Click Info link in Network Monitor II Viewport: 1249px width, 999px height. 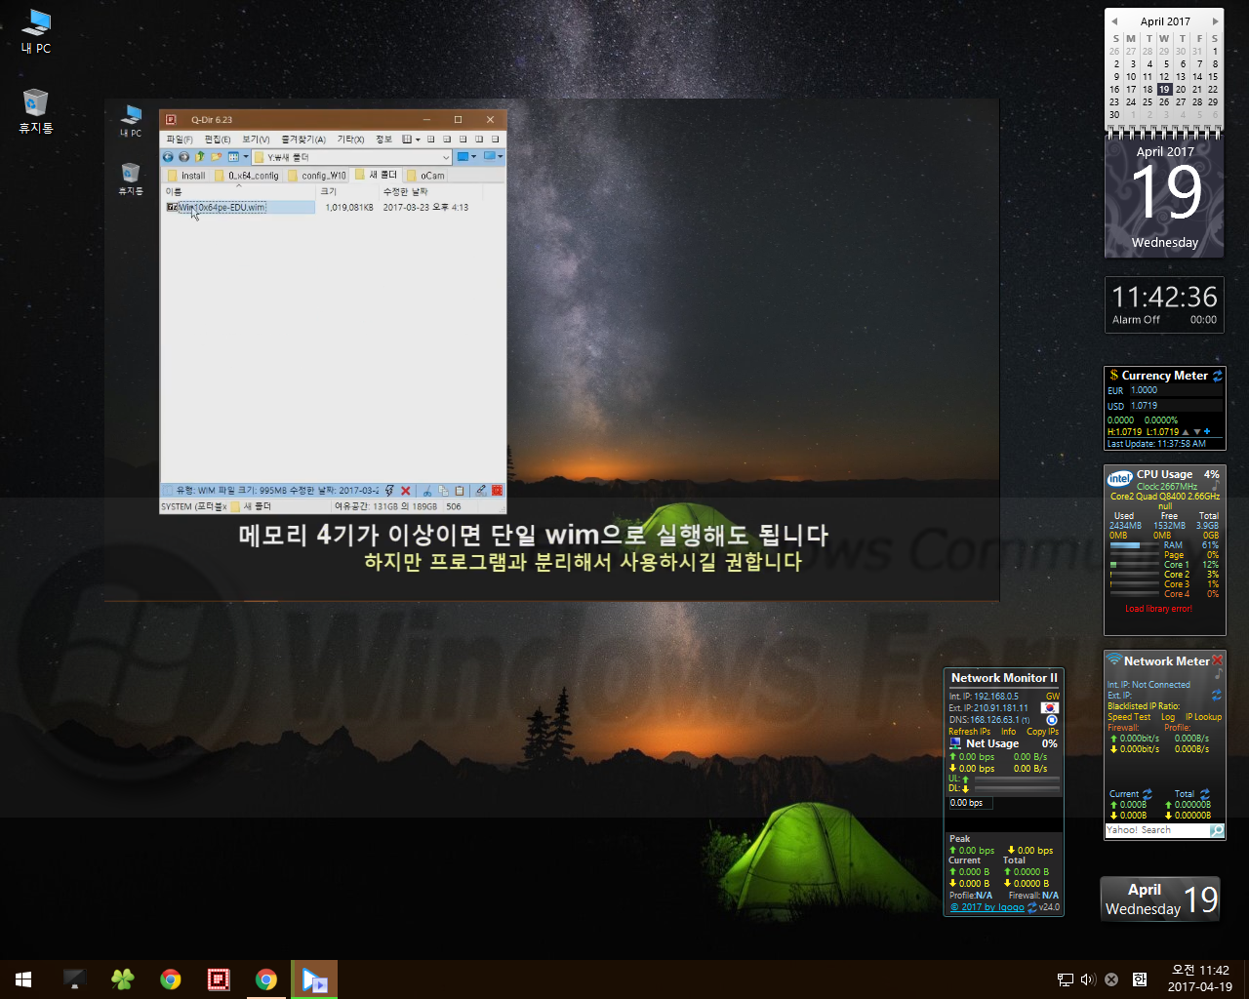click(1008, 732)
